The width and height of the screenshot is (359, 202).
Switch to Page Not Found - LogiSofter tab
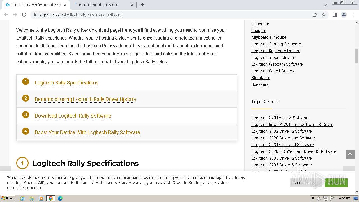(103, 5)
